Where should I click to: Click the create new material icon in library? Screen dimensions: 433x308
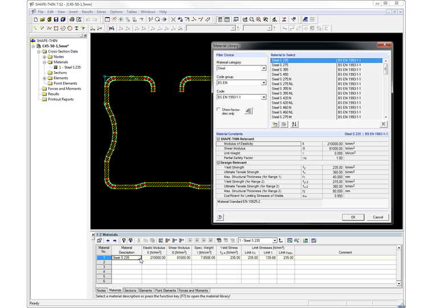(x=275, y=124)
